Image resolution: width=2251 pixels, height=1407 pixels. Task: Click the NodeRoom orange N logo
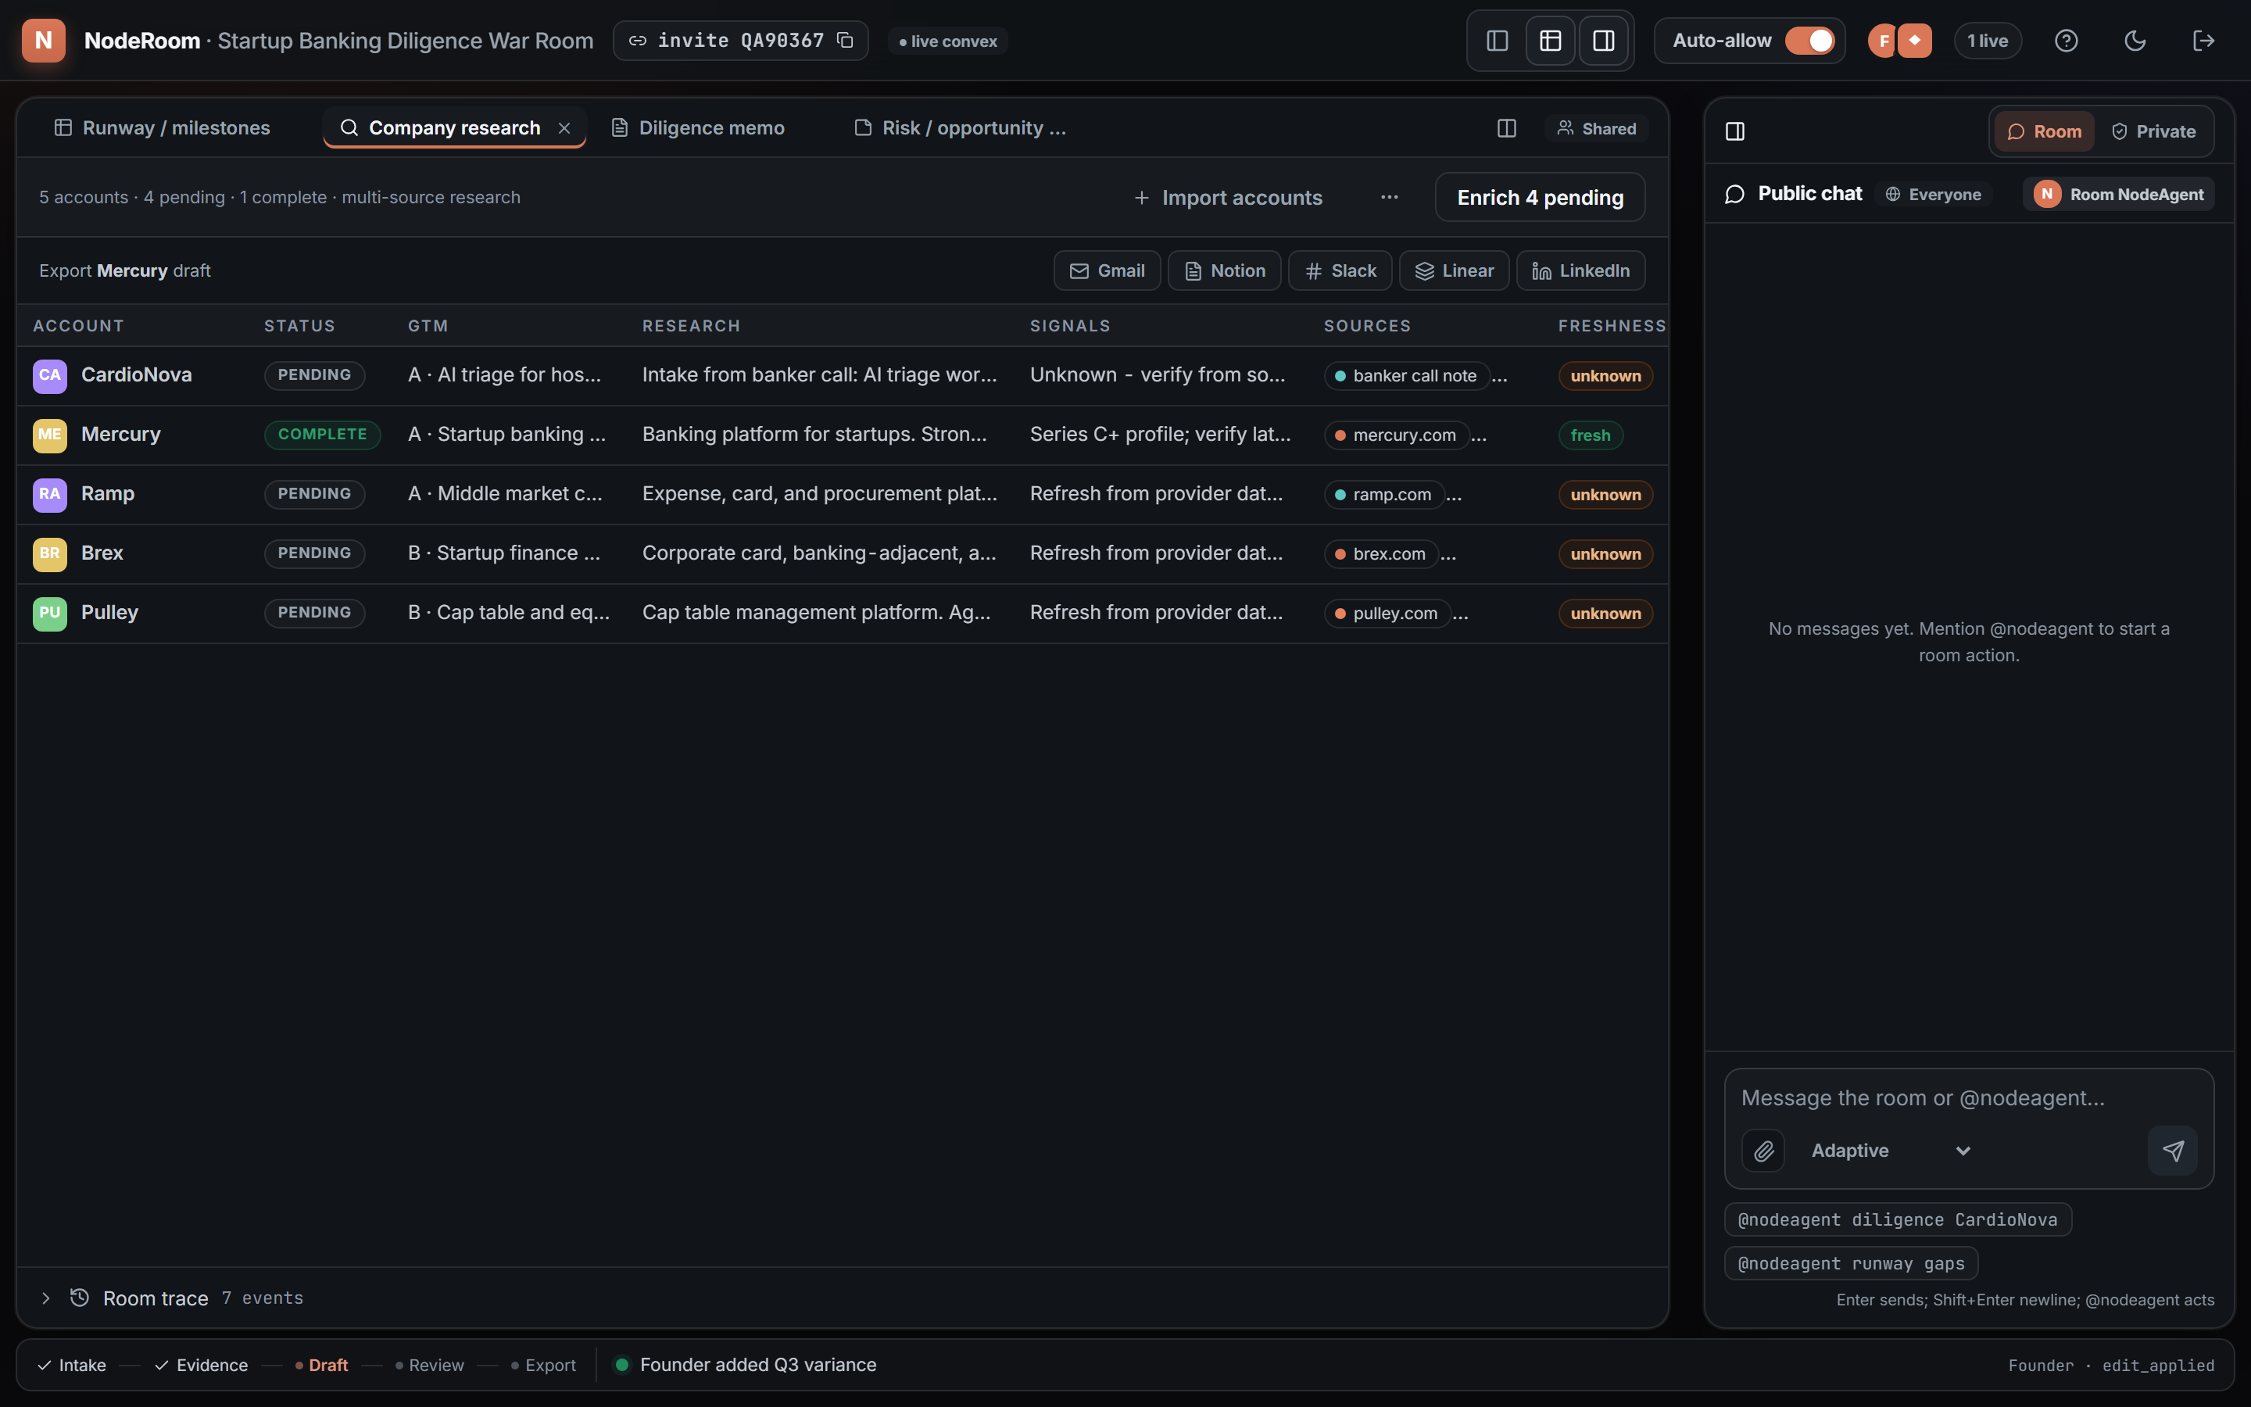(x=43, y=40)
